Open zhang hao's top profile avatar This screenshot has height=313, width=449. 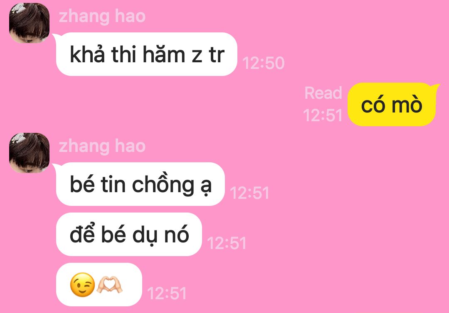click(29, 23)
